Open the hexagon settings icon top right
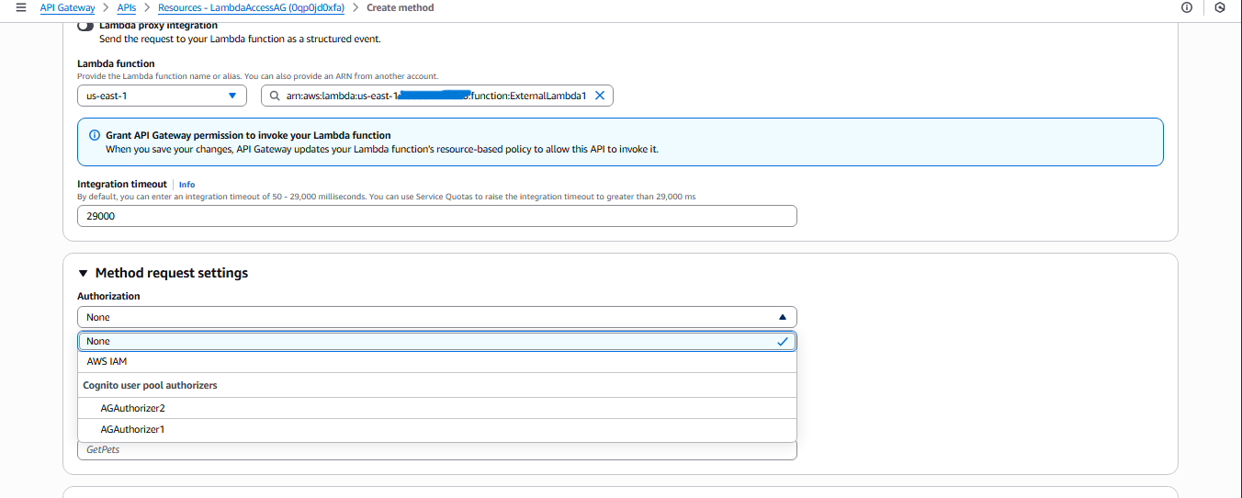The width and height of the screenshot is (1242, 498). point(1220,7)
